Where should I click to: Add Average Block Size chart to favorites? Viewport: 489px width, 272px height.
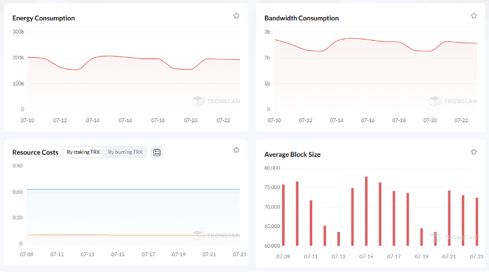(474, 152)
